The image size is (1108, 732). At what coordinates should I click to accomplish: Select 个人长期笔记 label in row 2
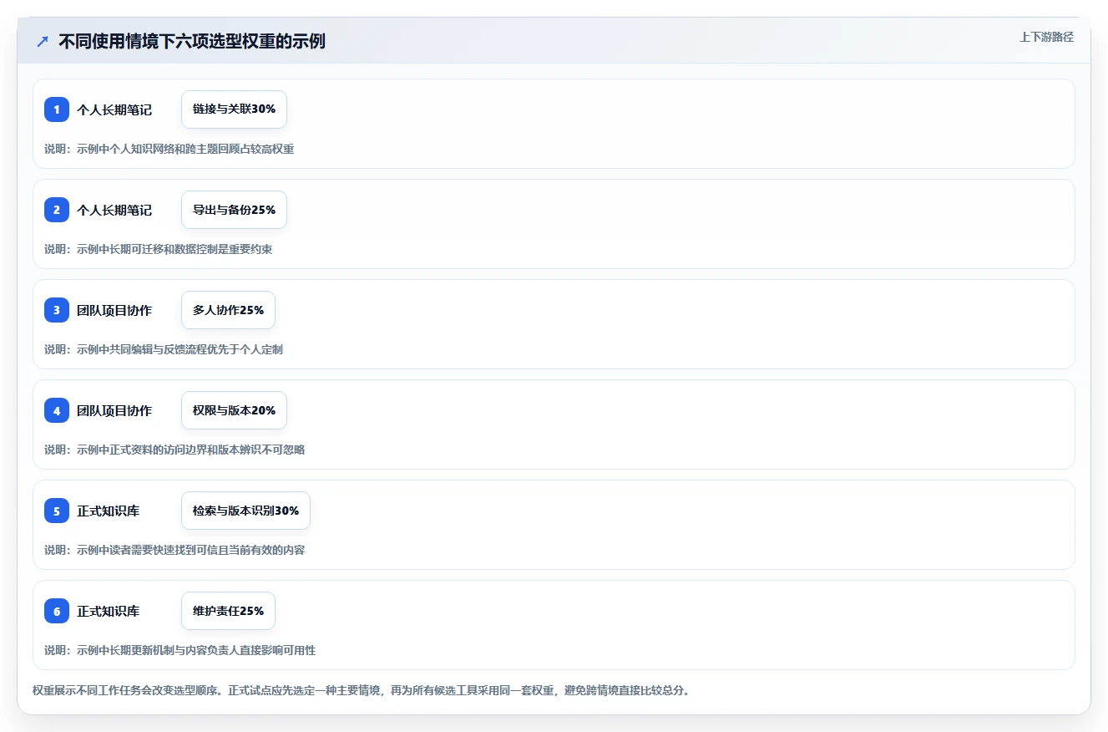point(114,210)
